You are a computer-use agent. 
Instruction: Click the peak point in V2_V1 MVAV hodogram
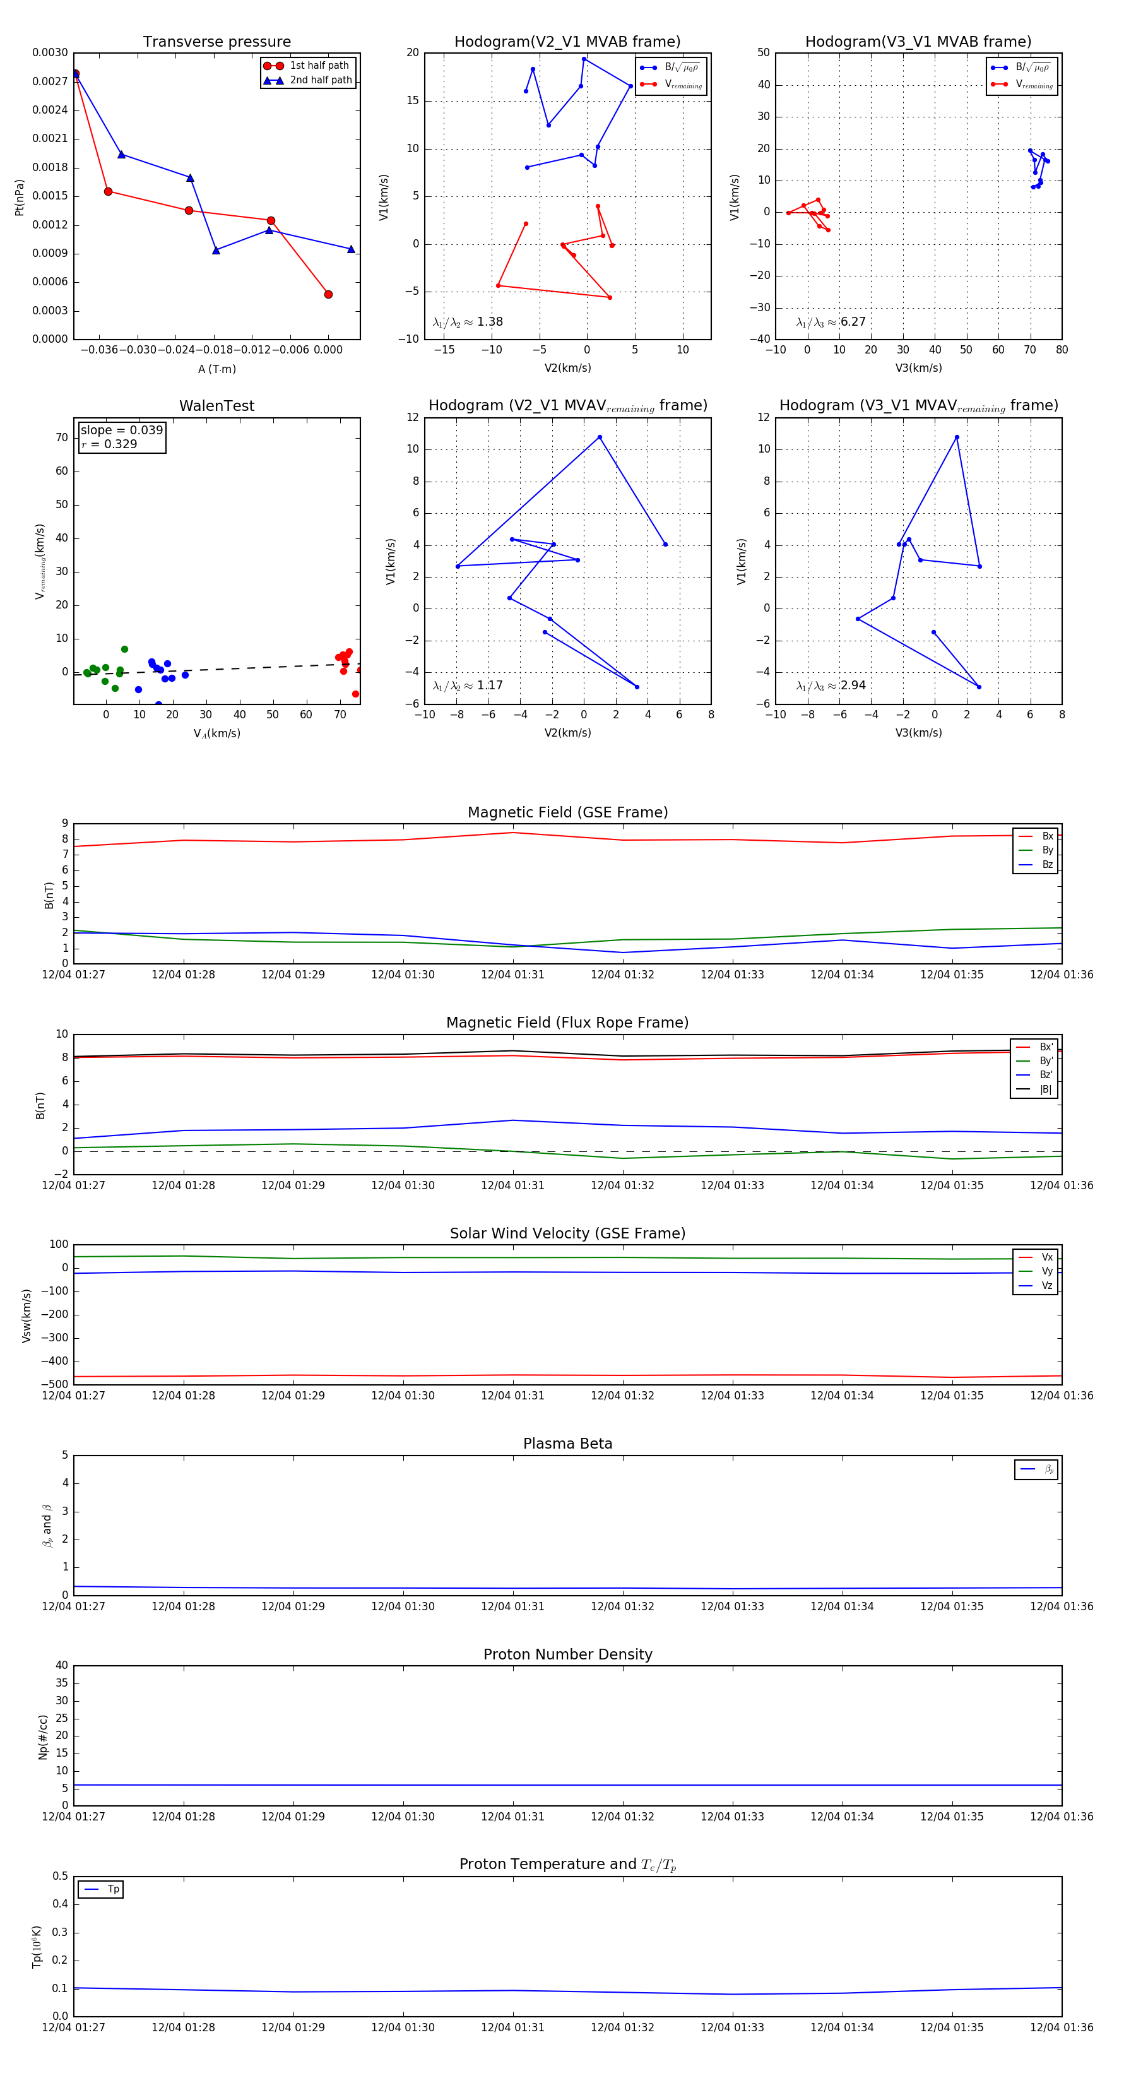click(599, 437)
